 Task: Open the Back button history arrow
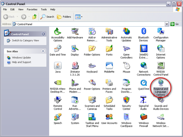[17, 17]
